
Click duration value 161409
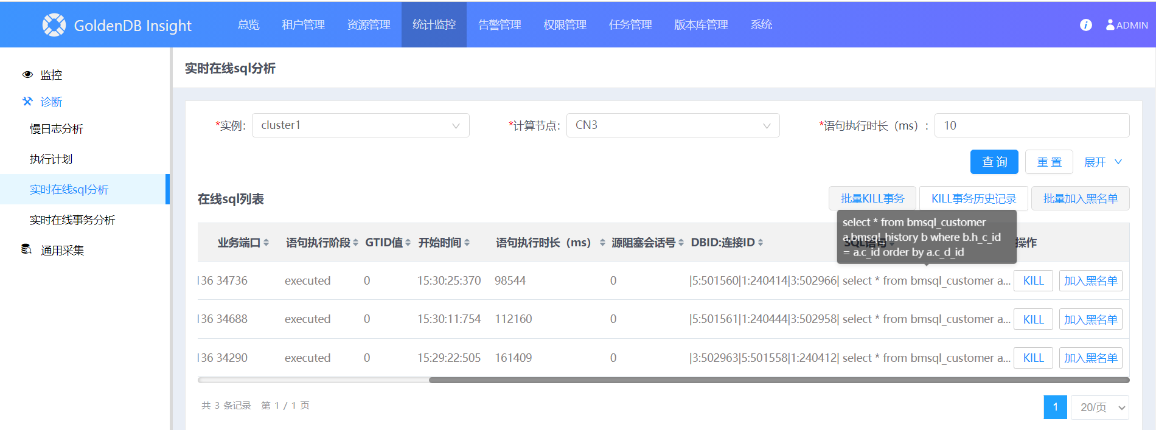tap(514, 358)
